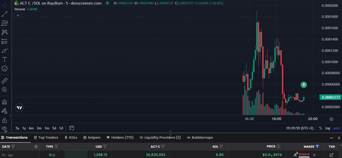The image size is (342, 158).
Task: Remove the NtmdcK maker filter X
Action: 314,155
